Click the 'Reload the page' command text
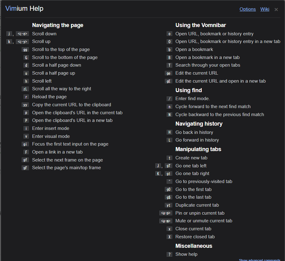 [49, 97]
